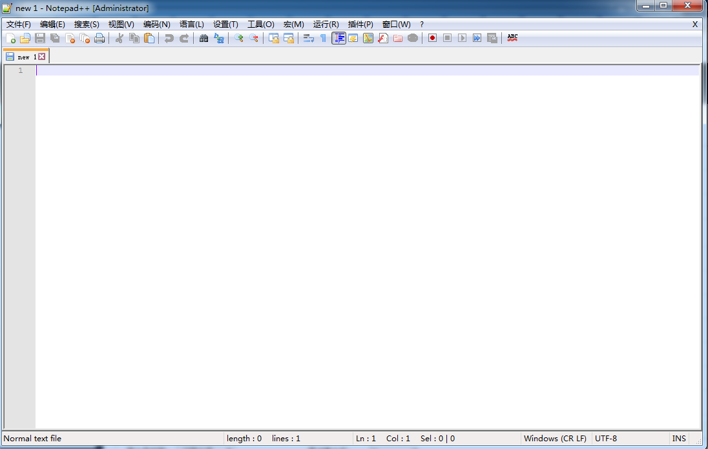The height and width of the screenshot is (449, 708).
Task: Open the 编辑(E) menu
Action: point(52,25)
